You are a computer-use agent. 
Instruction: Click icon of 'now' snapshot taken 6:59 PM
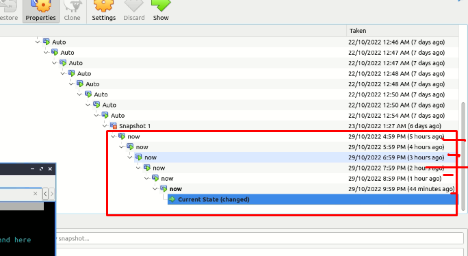tap(138, 157)
